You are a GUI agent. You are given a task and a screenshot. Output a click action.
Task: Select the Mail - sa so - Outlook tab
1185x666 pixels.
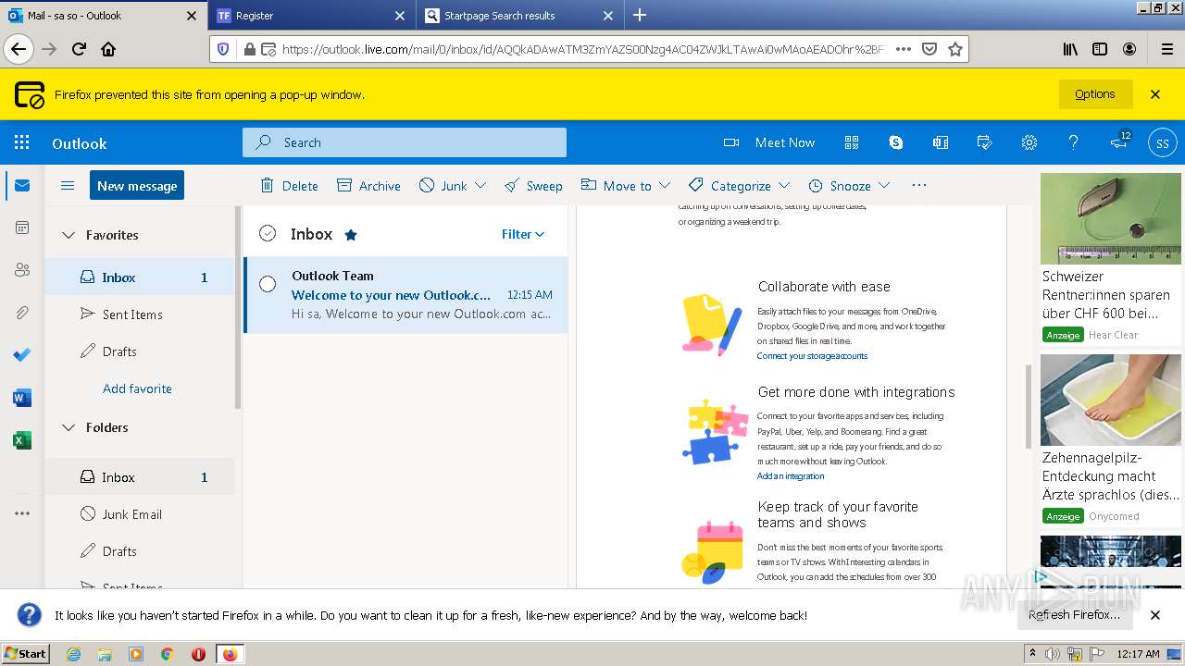point(103,16)
